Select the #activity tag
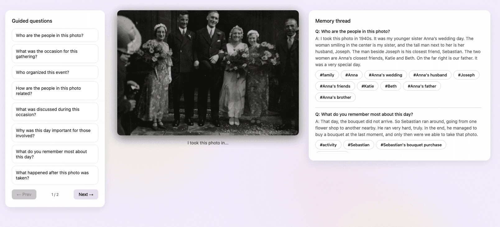The image size is (500, 227). click(x=328, y=145)
